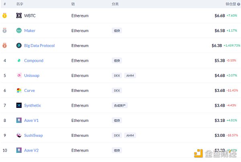Screen dimensions: 241x162
Task: Click the Synthetix logo icon
Action: [19, 105]
